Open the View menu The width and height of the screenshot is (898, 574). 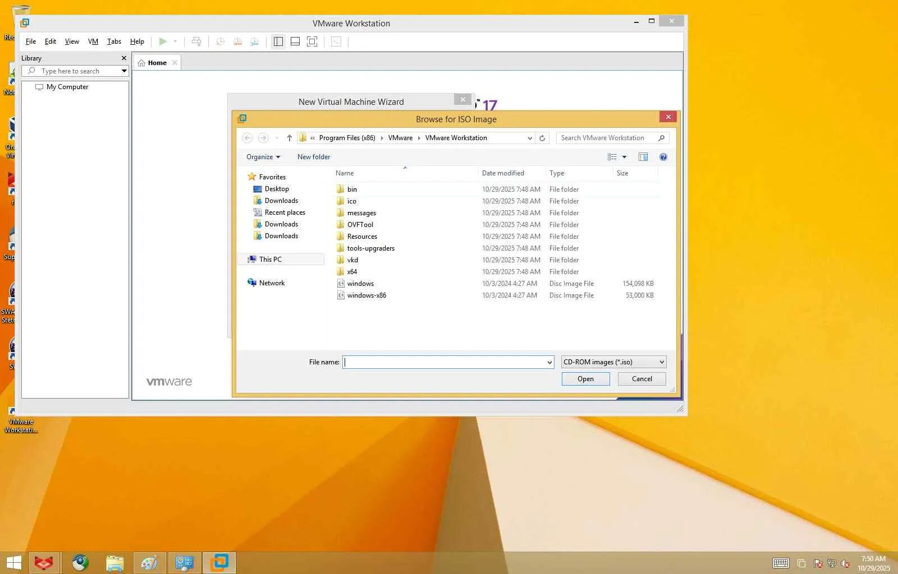point(72,41)
